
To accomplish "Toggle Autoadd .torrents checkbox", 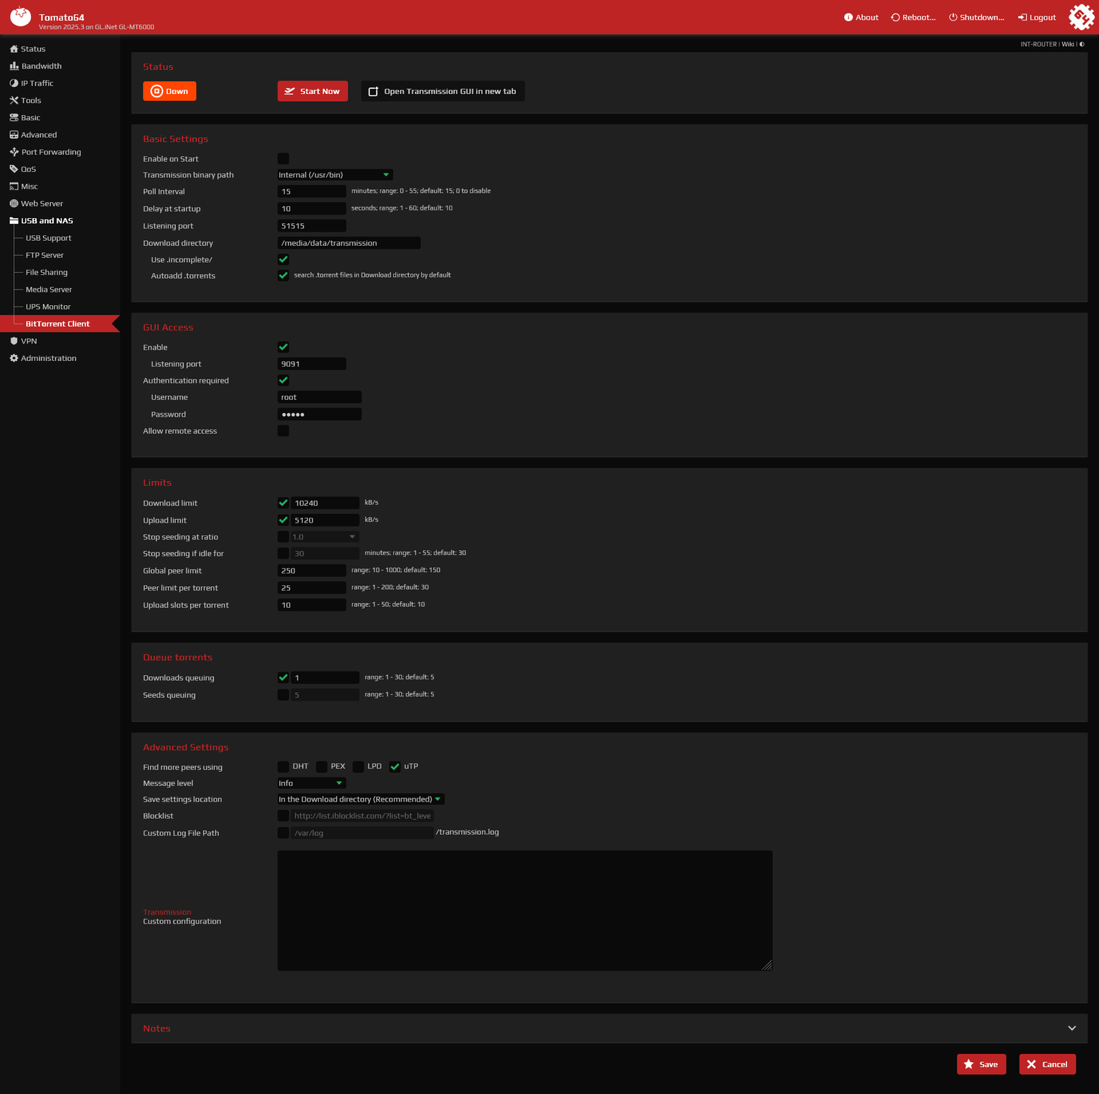I will click(283, 275).
